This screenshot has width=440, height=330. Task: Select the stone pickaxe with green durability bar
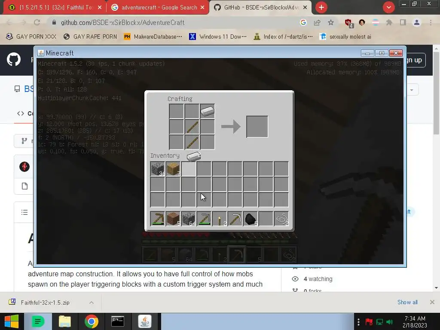204,219
